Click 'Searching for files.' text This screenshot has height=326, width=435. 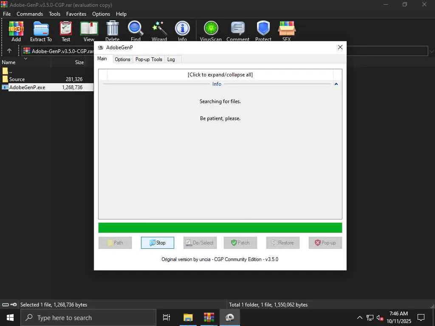pos(220,101)
